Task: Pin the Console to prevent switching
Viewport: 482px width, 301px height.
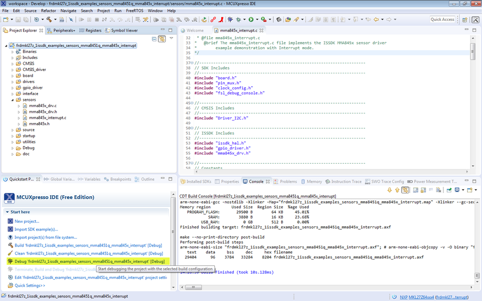Action: [x=449, y=190]
